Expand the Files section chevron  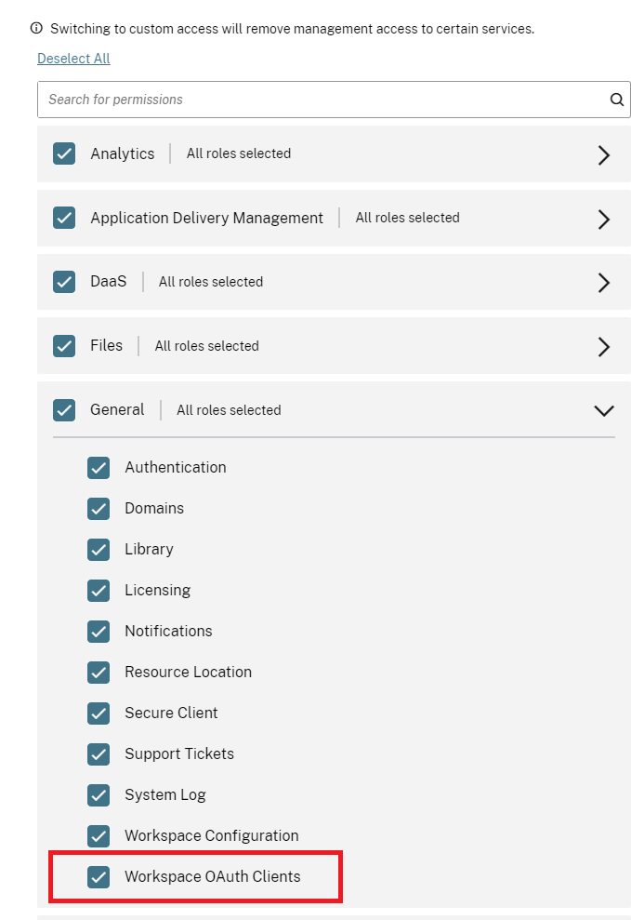coord(604,347)
